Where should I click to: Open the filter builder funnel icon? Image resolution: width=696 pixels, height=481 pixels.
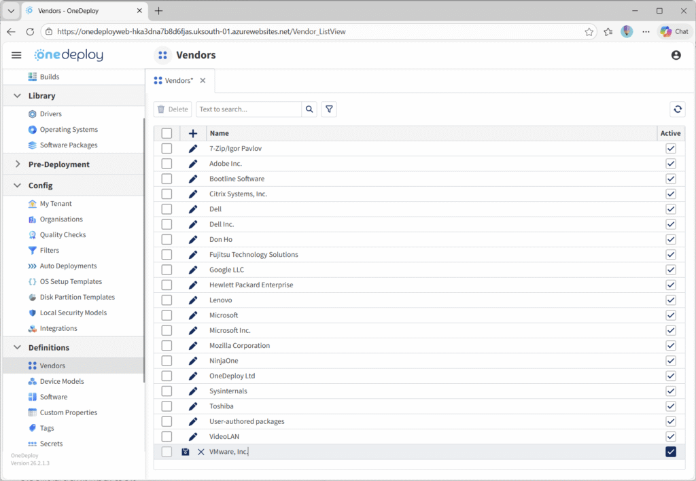tap(329, 109)
